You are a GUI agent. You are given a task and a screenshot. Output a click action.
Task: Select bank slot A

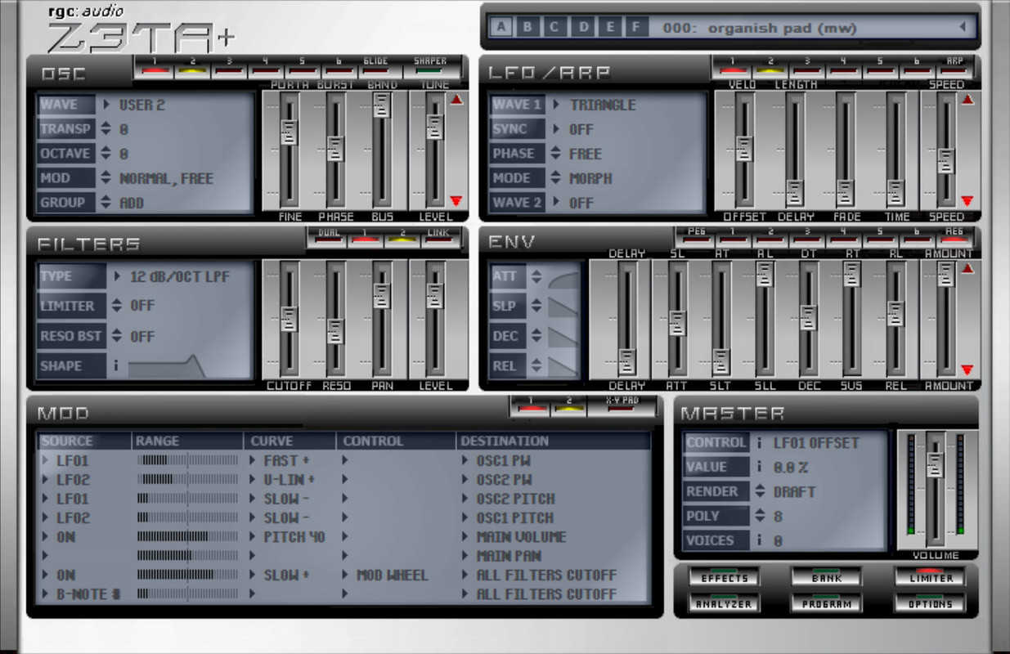501,27
